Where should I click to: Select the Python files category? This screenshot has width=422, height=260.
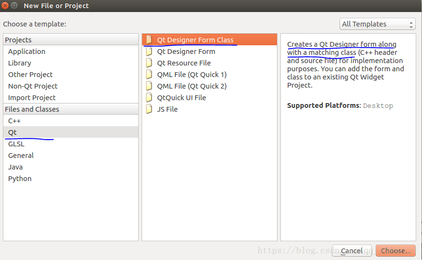click(71, 179)
